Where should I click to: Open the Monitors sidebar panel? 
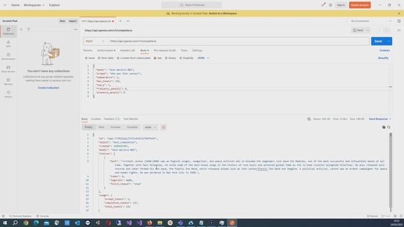[8, 81]
